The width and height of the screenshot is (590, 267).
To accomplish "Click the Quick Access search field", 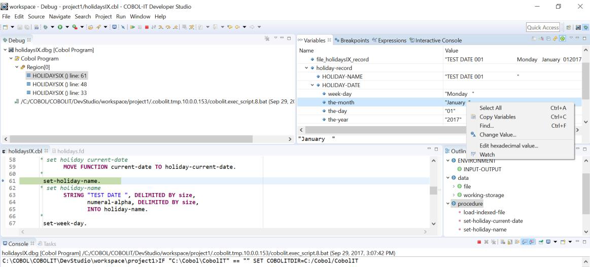I will coord(543,27).
